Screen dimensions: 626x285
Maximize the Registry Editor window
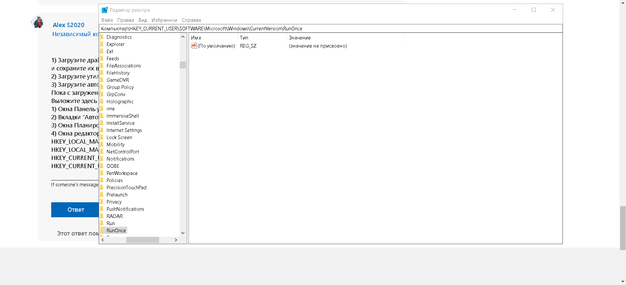point(534,10)
